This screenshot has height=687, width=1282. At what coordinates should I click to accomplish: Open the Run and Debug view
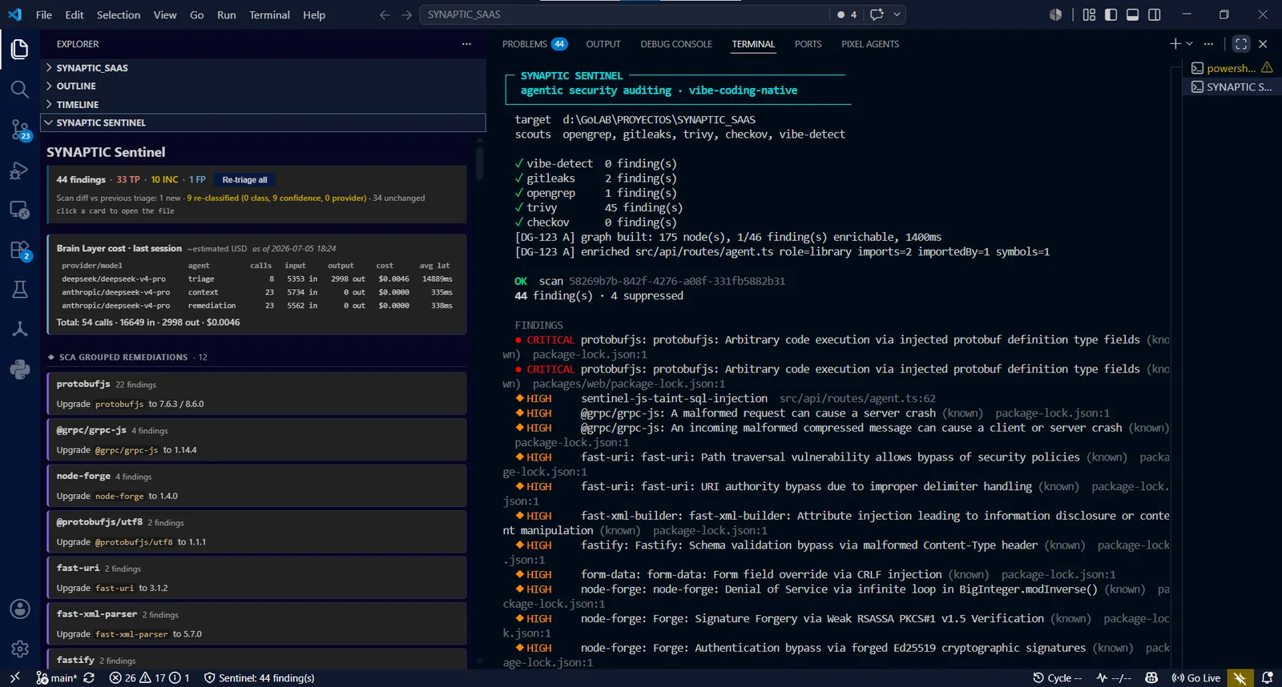pyautogui.click(x=20, y=170)
